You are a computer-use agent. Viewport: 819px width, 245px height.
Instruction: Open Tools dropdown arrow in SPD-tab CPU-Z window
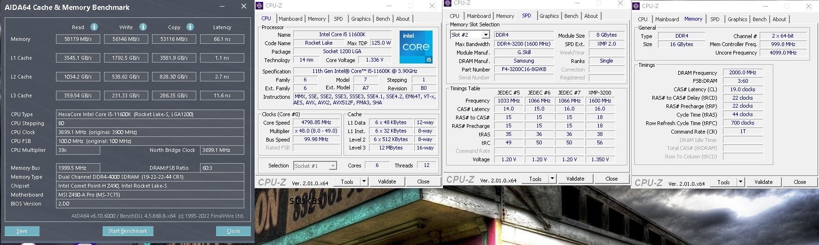point(552,179)
